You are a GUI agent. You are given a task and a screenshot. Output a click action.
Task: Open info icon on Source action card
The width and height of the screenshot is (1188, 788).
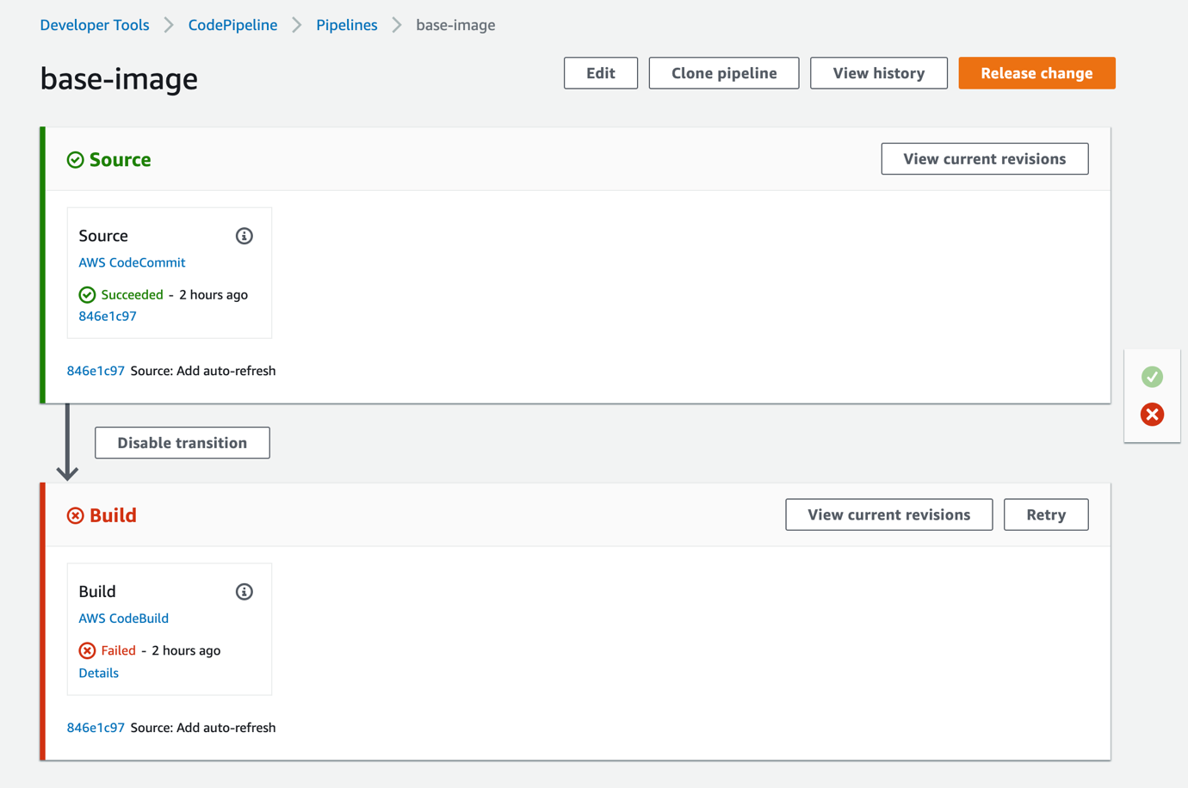[x=244, y=236]
